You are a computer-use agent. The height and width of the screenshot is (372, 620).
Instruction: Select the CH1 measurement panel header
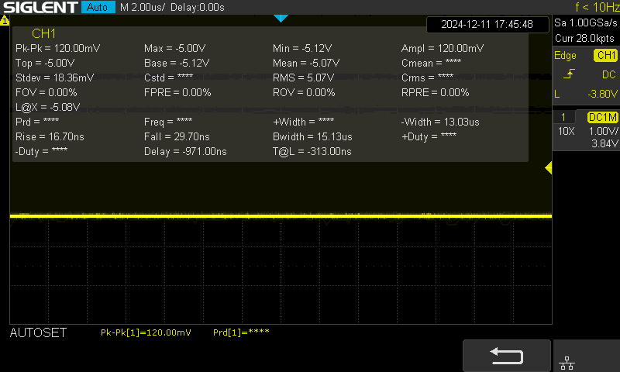44,33
